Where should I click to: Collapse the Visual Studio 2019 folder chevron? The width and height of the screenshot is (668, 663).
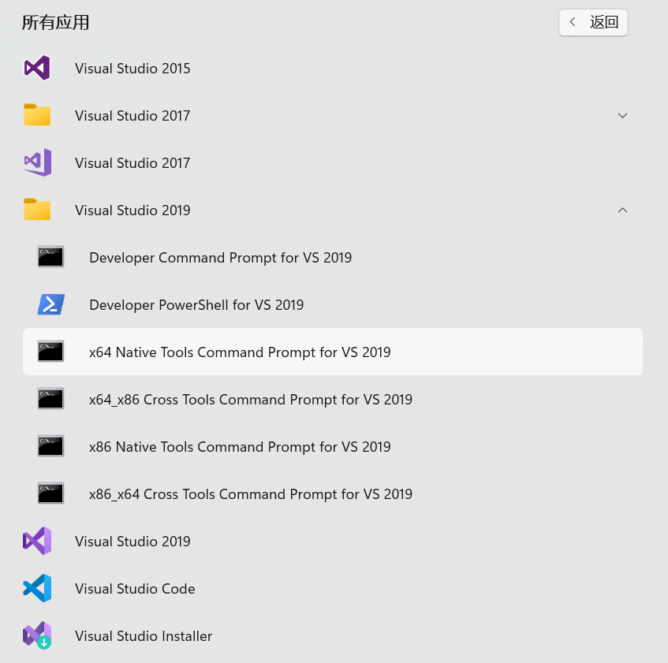(x=623, y=210)
